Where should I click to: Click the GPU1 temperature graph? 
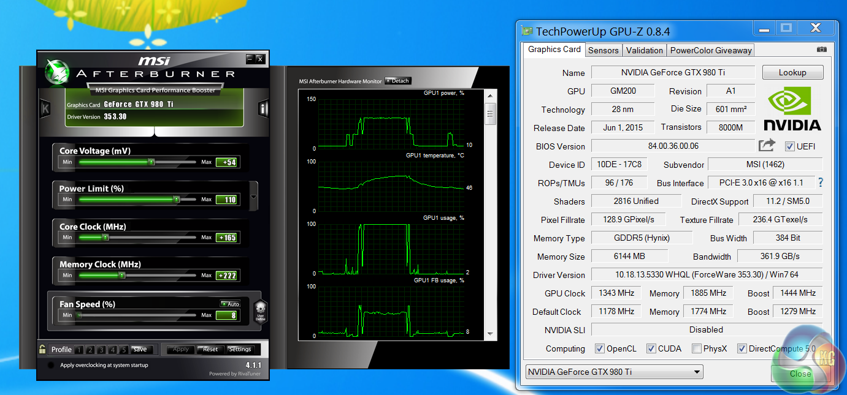[391, 186]
